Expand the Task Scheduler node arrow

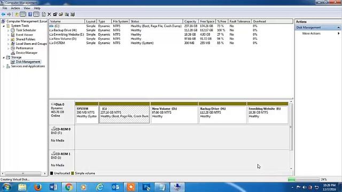[9, 30]
